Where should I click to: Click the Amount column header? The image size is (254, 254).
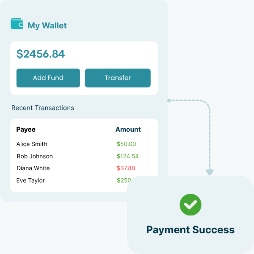tap(128, 130)
